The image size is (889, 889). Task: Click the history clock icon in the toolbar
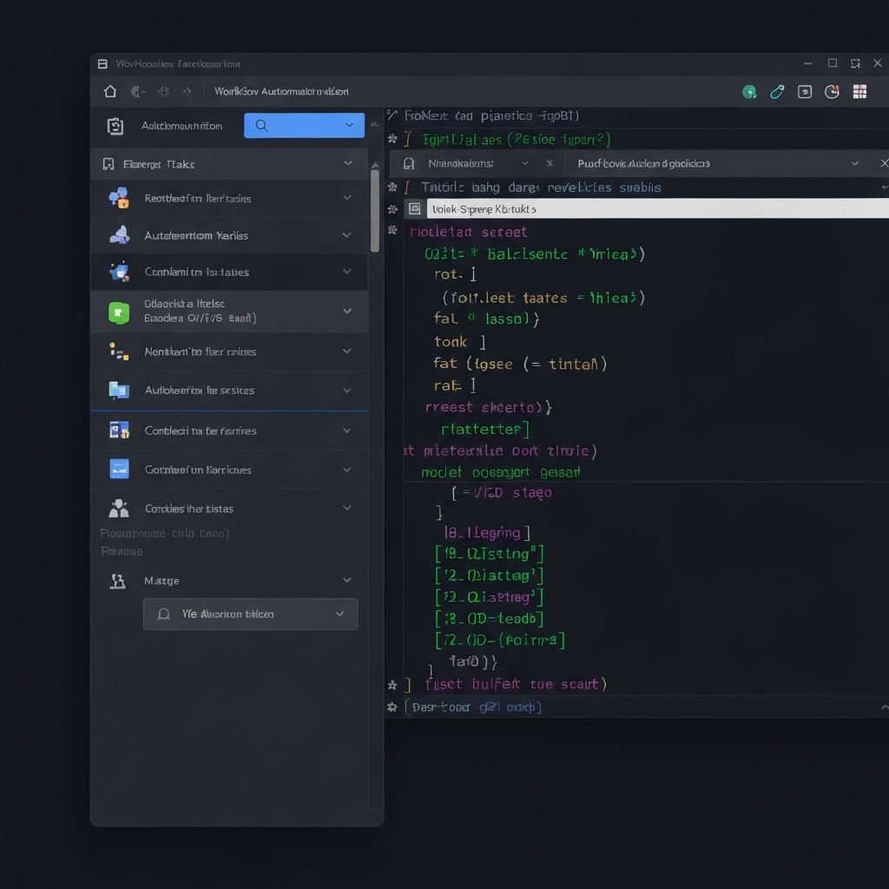832,90
